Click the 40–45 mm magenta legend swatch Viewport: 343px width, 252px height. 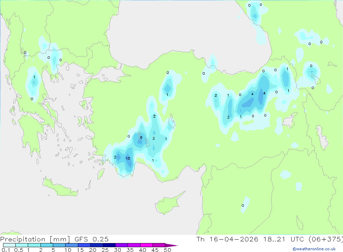tap(146, 245)
